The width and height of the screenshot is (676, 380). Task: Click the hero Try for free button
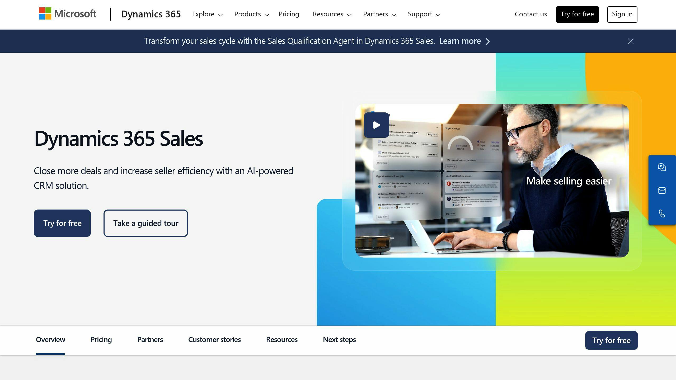point(62,223)
